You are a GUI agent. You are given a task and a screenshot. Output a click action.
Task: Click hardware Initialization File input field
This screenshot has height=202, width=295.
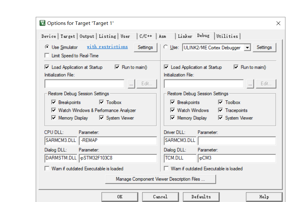coord(204,84)
